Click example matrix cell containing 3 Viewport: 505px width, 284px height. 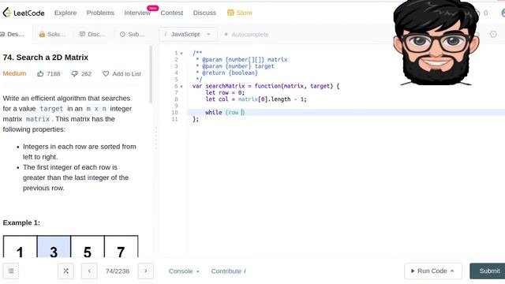[x=54, y=247]
